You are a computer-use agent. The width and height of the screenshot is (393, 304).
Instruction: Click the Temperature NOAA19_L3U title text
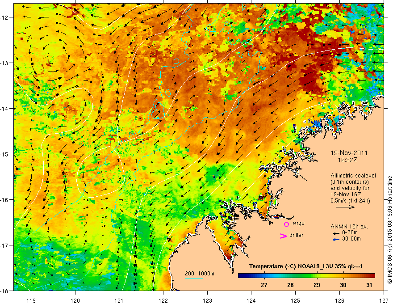click(305, 266)
